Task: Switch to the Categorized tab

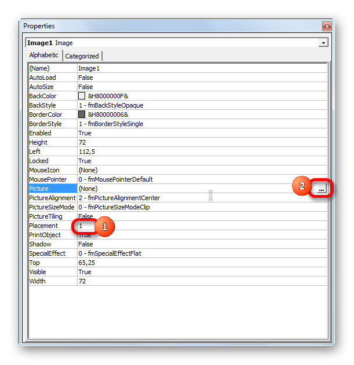Action: [x=82, y=56]
